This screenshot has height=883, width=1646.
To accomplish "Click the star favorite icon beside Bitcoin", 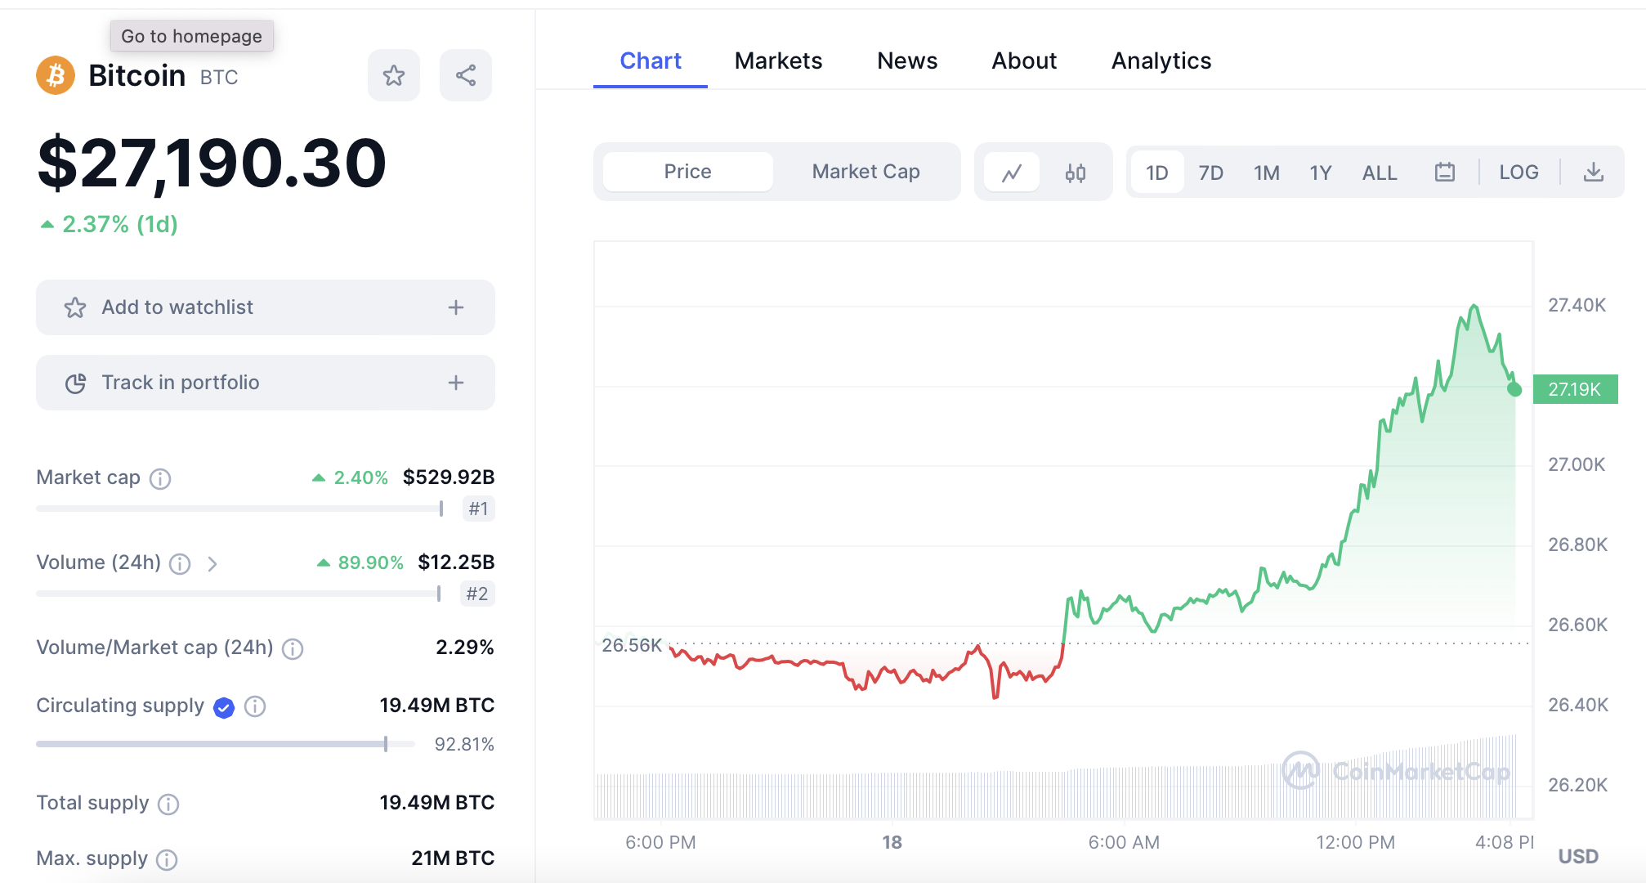I will pyautogui.click(x=394, y=76).
